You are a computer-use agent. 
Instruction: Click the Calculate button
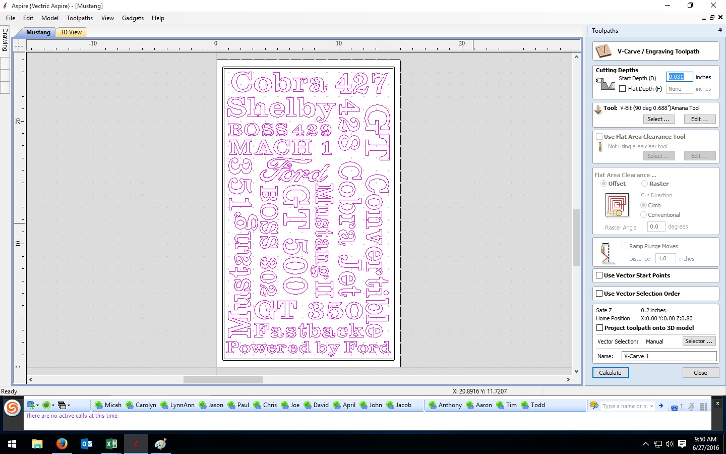click(x=611, y=373)
